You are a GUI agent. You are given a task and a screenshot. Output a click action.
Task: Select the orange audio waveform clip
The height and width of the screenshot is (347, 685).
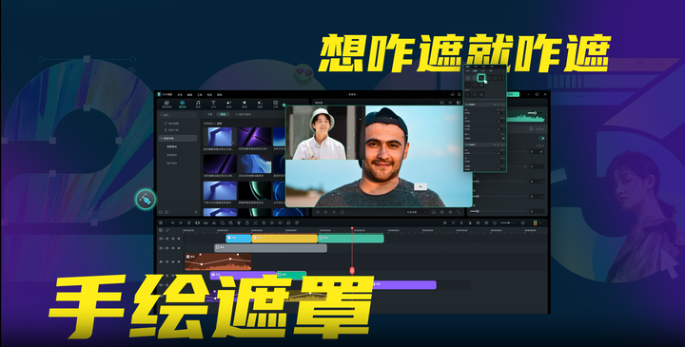click(218, 261)
